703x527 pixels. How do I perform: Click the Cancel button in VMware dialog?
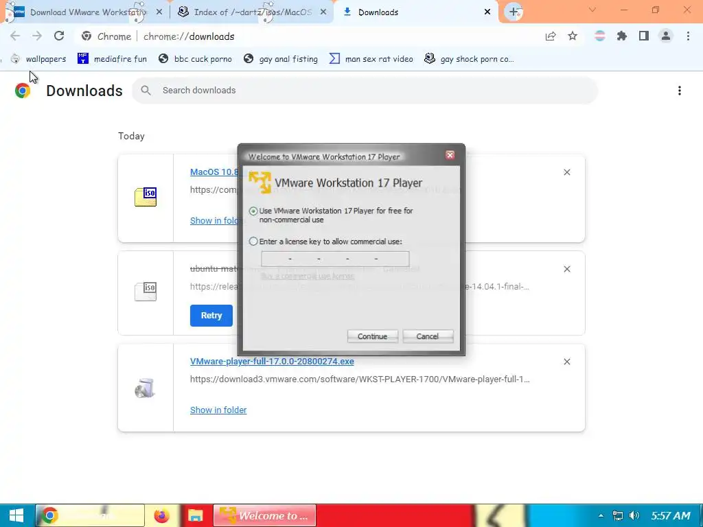tap(428, 336)
